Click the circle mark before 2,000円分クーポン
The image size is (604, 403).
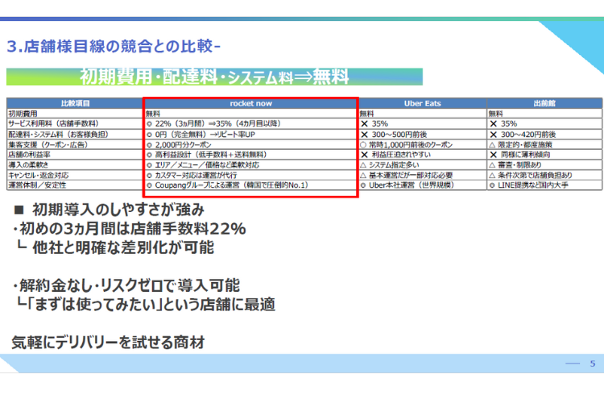[150, 144]
